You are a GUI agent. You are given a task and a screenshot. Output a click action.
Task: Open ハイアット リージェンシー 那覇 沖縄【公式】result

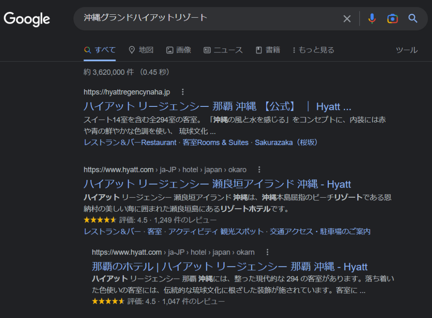tap(217, 106)
